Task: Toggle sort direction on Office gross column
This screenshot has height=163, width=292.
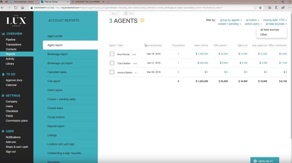Action: point(221,45)
